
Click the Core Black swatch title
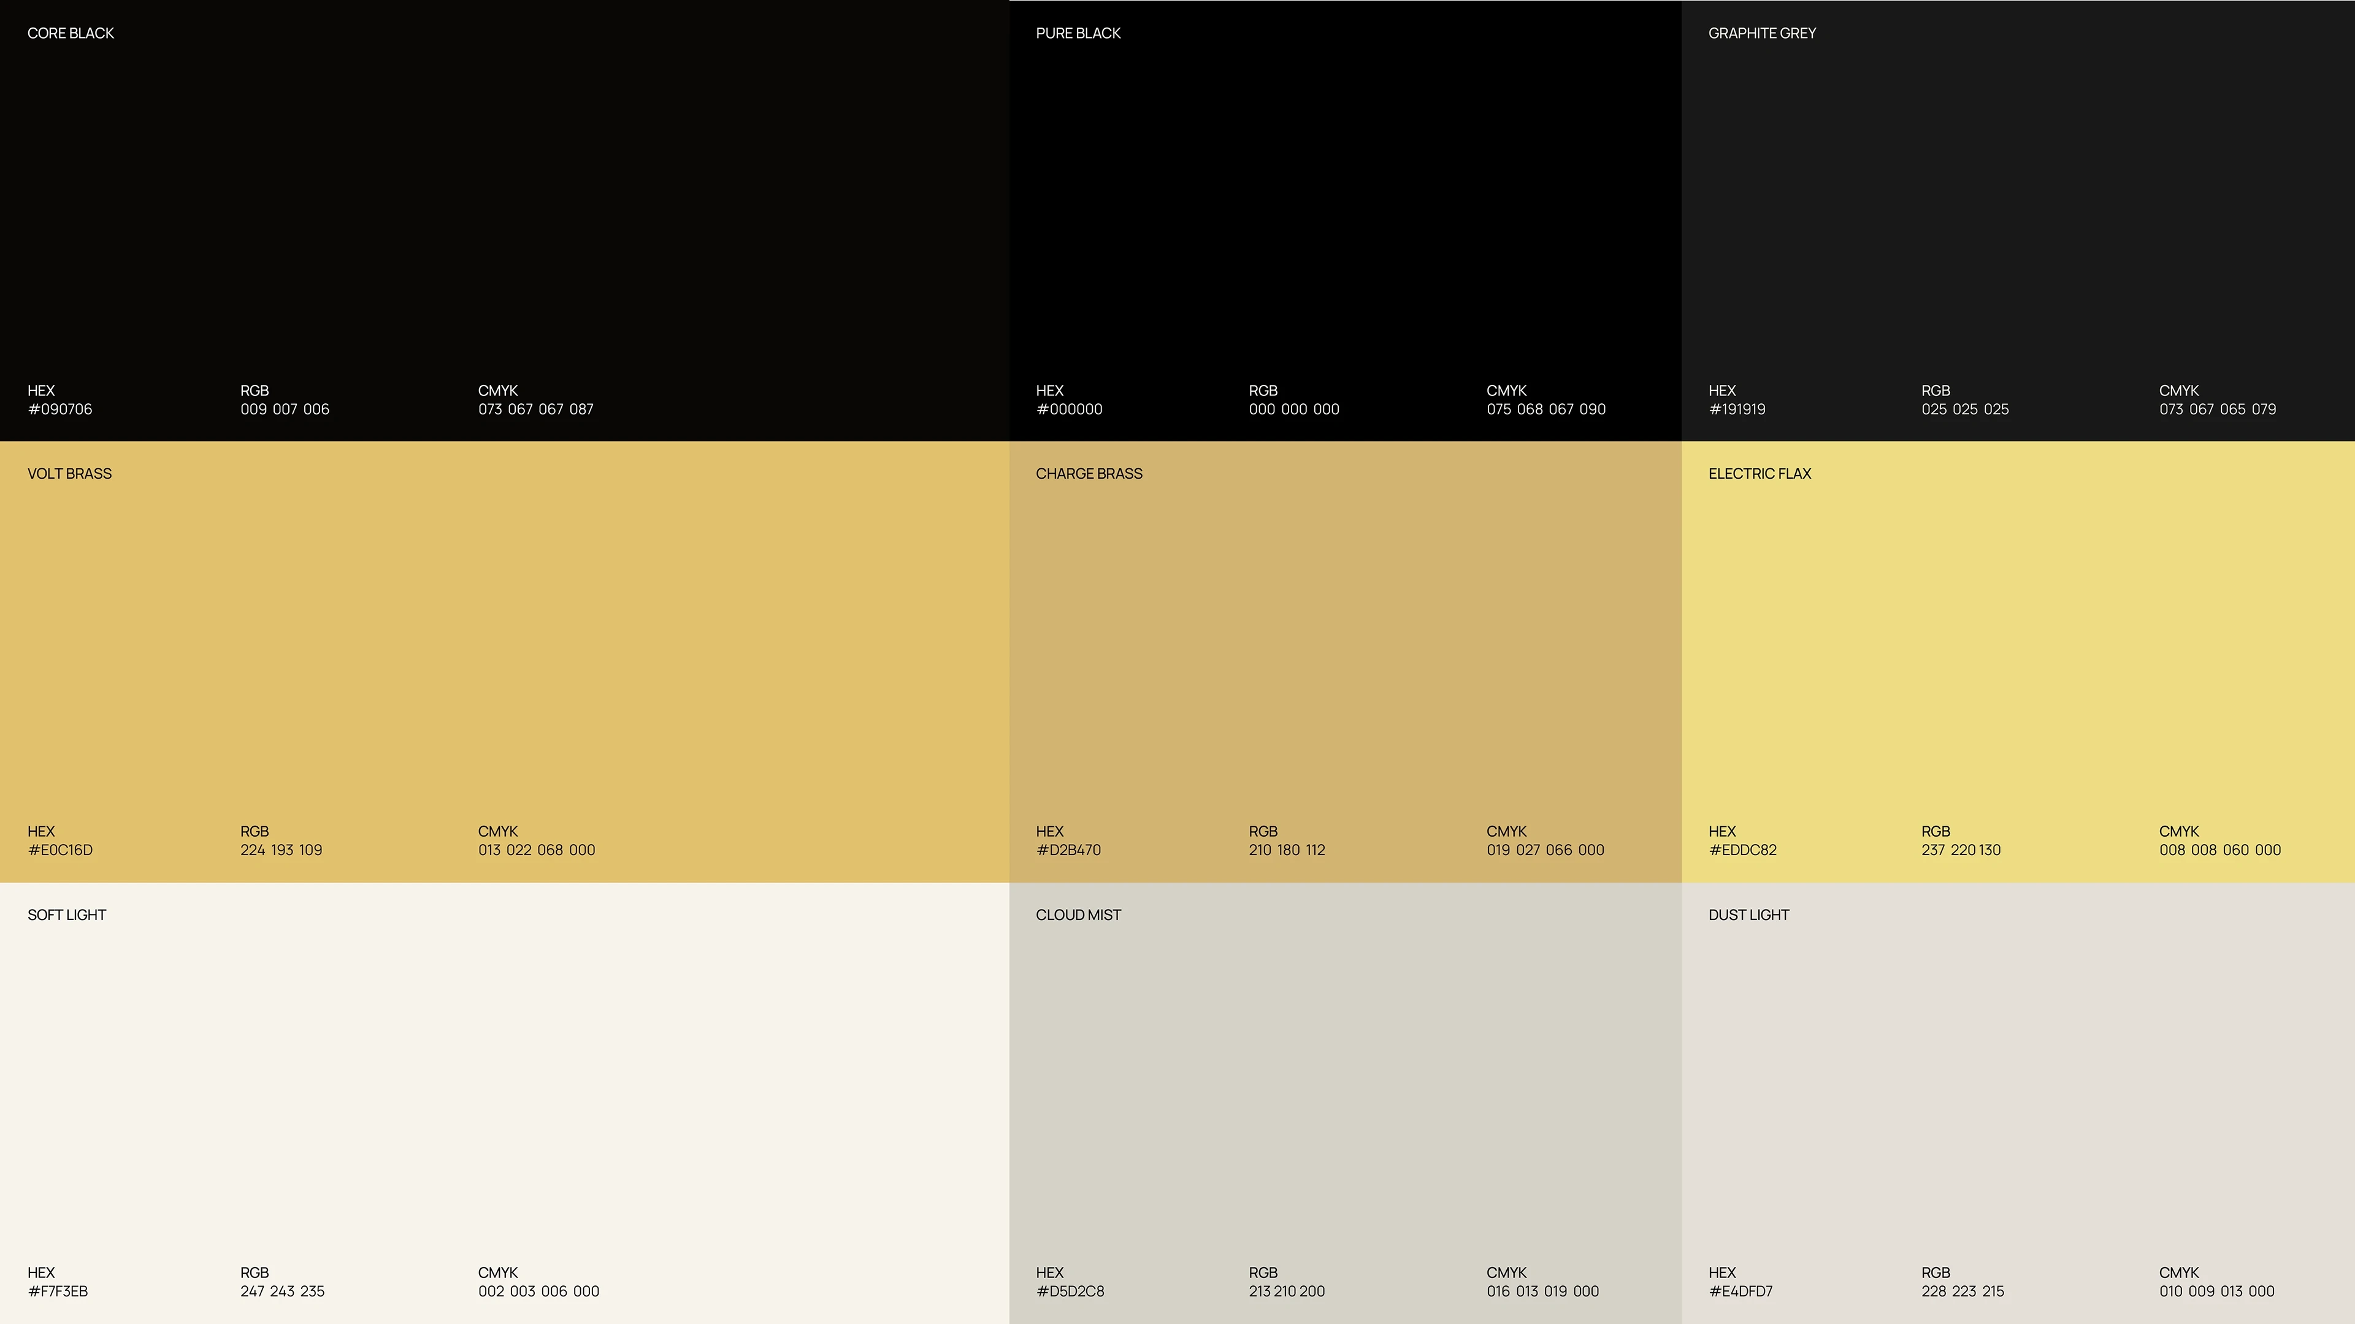(71, 33)
